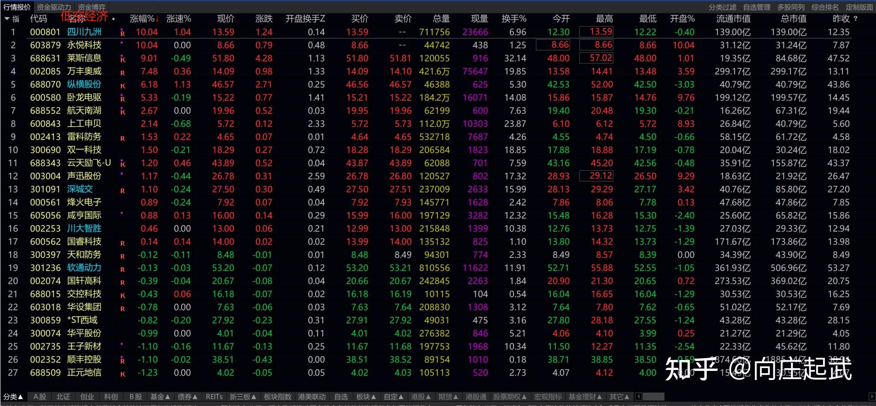876x406 pixels.
Task: Sort by the 涨速% column header
Action: point(179,19)
